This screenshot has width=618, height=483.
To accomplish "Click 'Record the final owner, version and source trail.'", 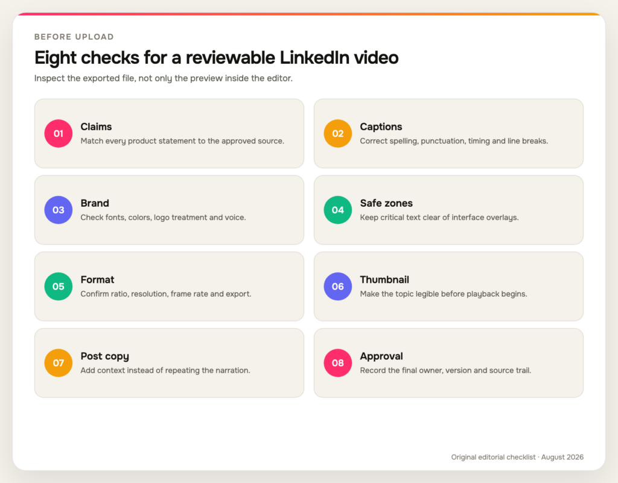I will click(445, 370).
